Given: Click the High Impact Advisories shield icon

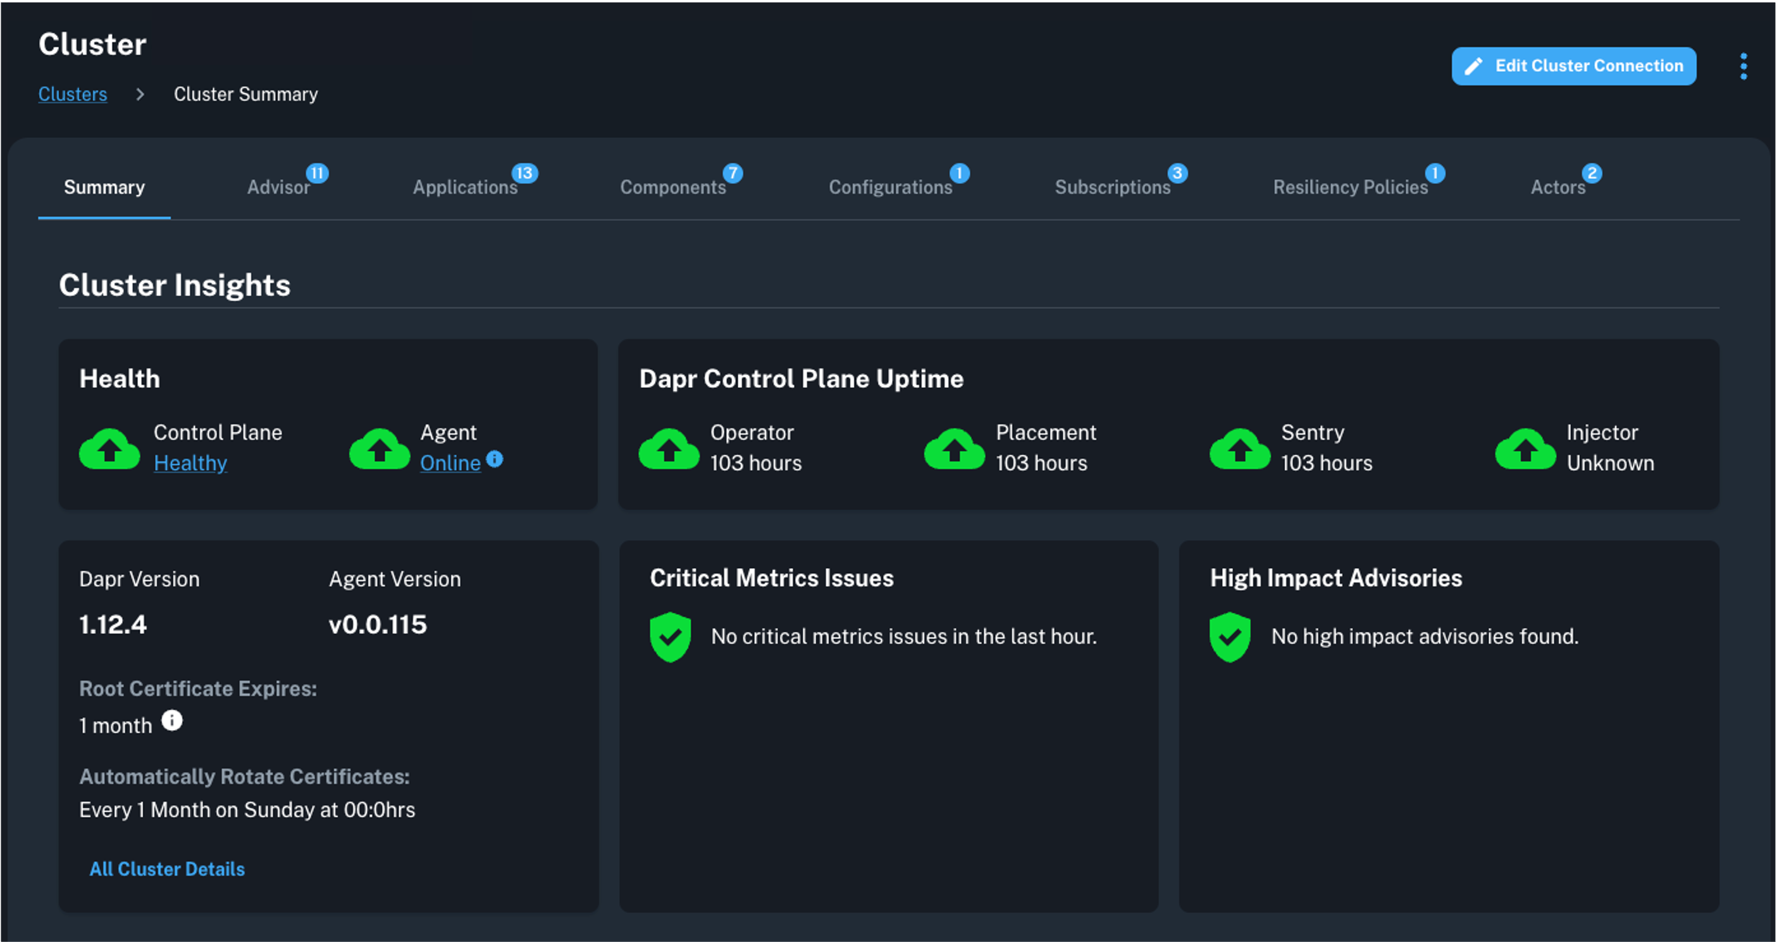Looking at the screenshot, I should tap(1230, 636).
